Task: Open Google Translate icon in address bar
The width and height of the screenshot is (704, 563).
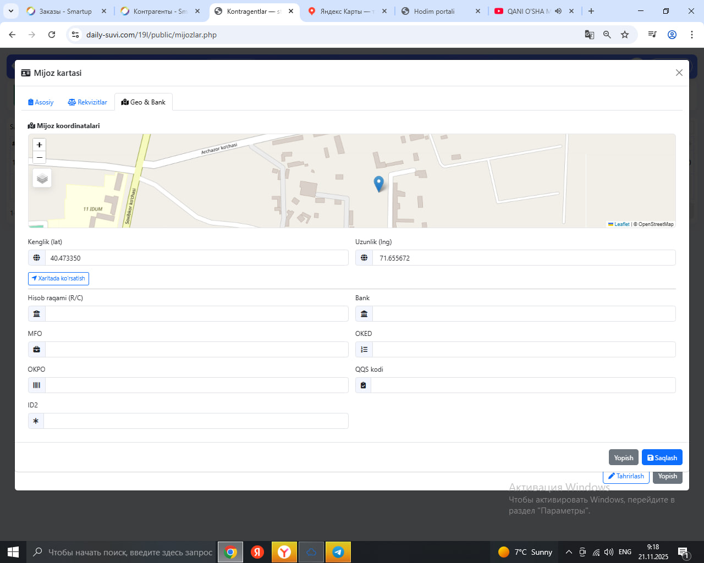Action: [x=589, y=35]
